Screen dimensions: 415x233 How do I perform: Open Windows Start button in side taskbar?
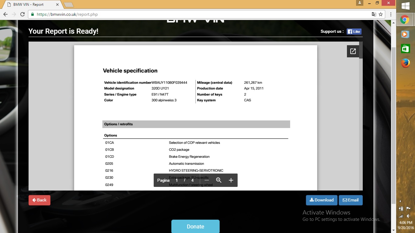406,6
